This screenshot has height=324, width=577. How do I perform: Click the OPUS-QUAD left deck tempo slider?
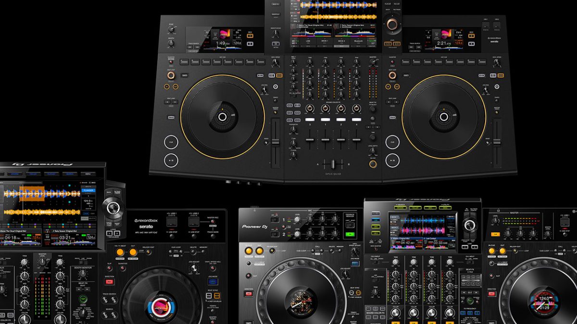pyautogui.click(x=276, y=143)
